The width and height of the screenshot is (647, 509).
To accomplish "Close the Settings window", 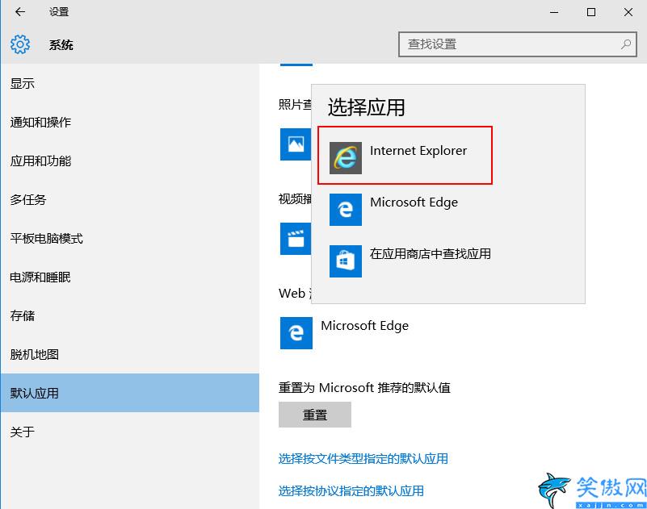I will click(628, 12).
